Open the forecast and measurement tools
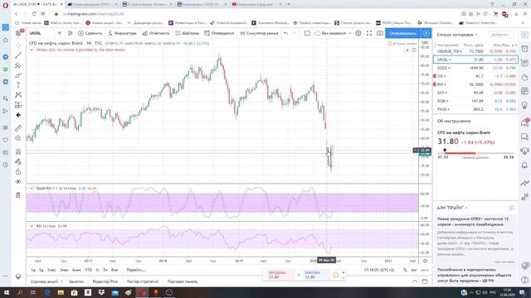This screenshot has width=531, height=298. (x=18, y=105)
